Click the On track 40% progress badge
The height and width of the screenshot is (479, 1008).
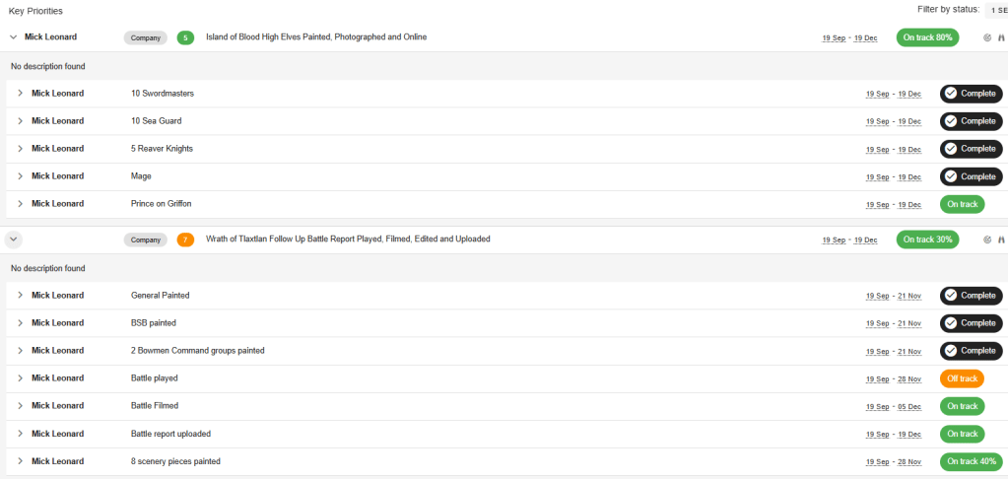(x=970, y=461)
